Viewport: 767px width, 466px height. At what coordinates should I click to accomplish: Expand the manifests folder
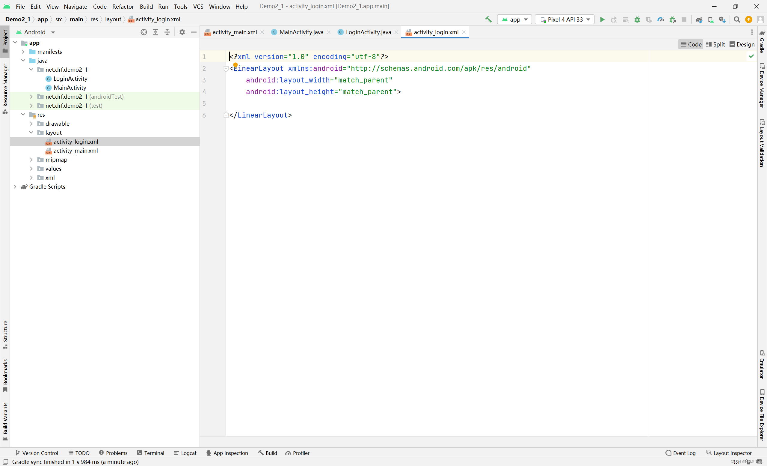pyautogui.click(x=23, y=52)
